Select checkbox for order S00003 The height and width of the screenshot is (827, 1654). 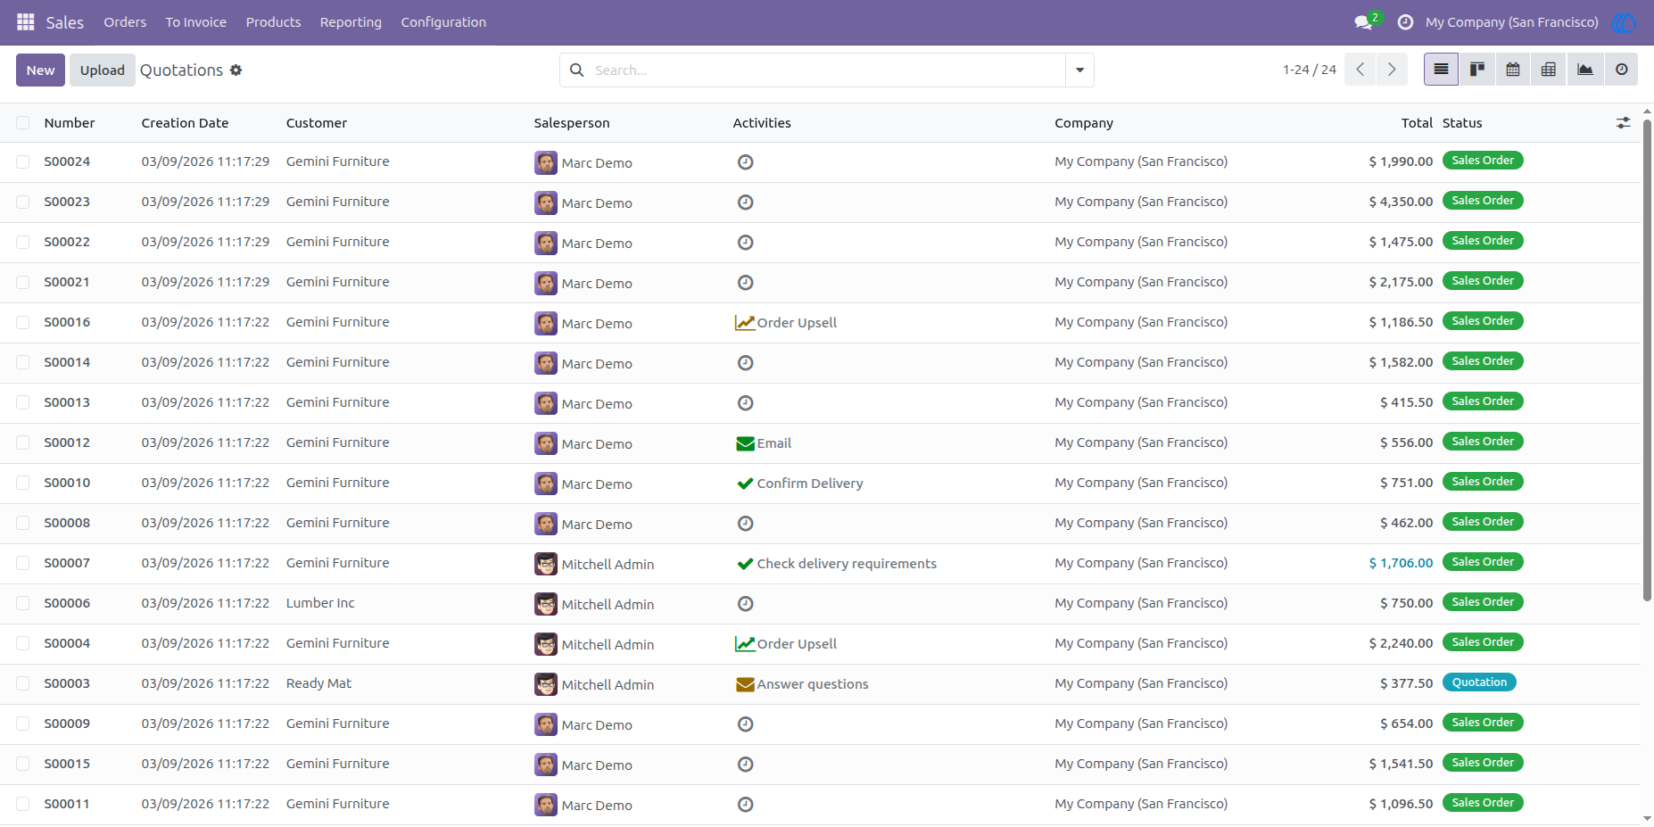(23, 684)
